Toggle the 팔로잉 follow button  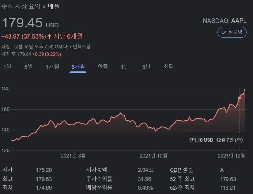tap(232, 32)
